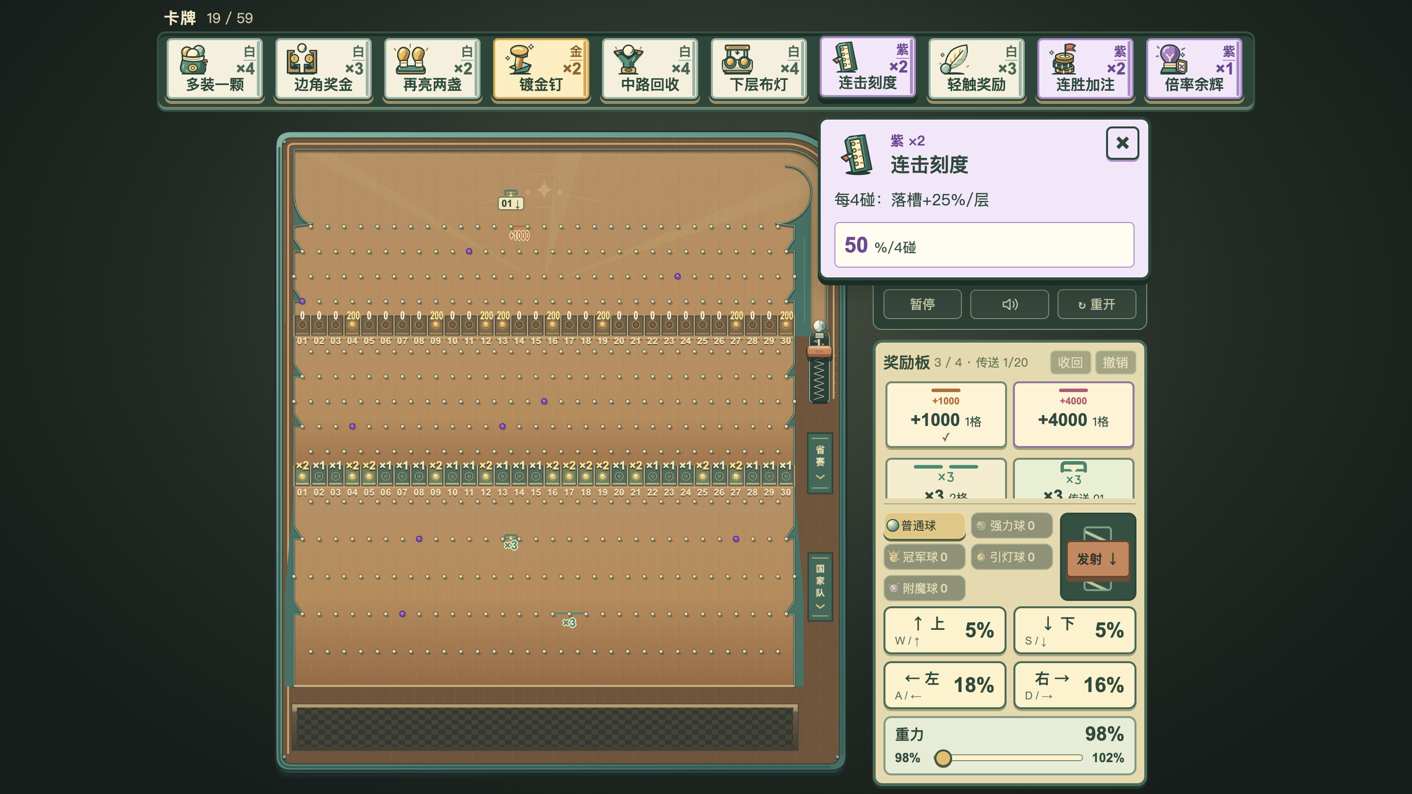The width and height of the screenshot is (1412, 794).
Task: Select the purple 连击刻度 card
Action: [x=868, y=68]
